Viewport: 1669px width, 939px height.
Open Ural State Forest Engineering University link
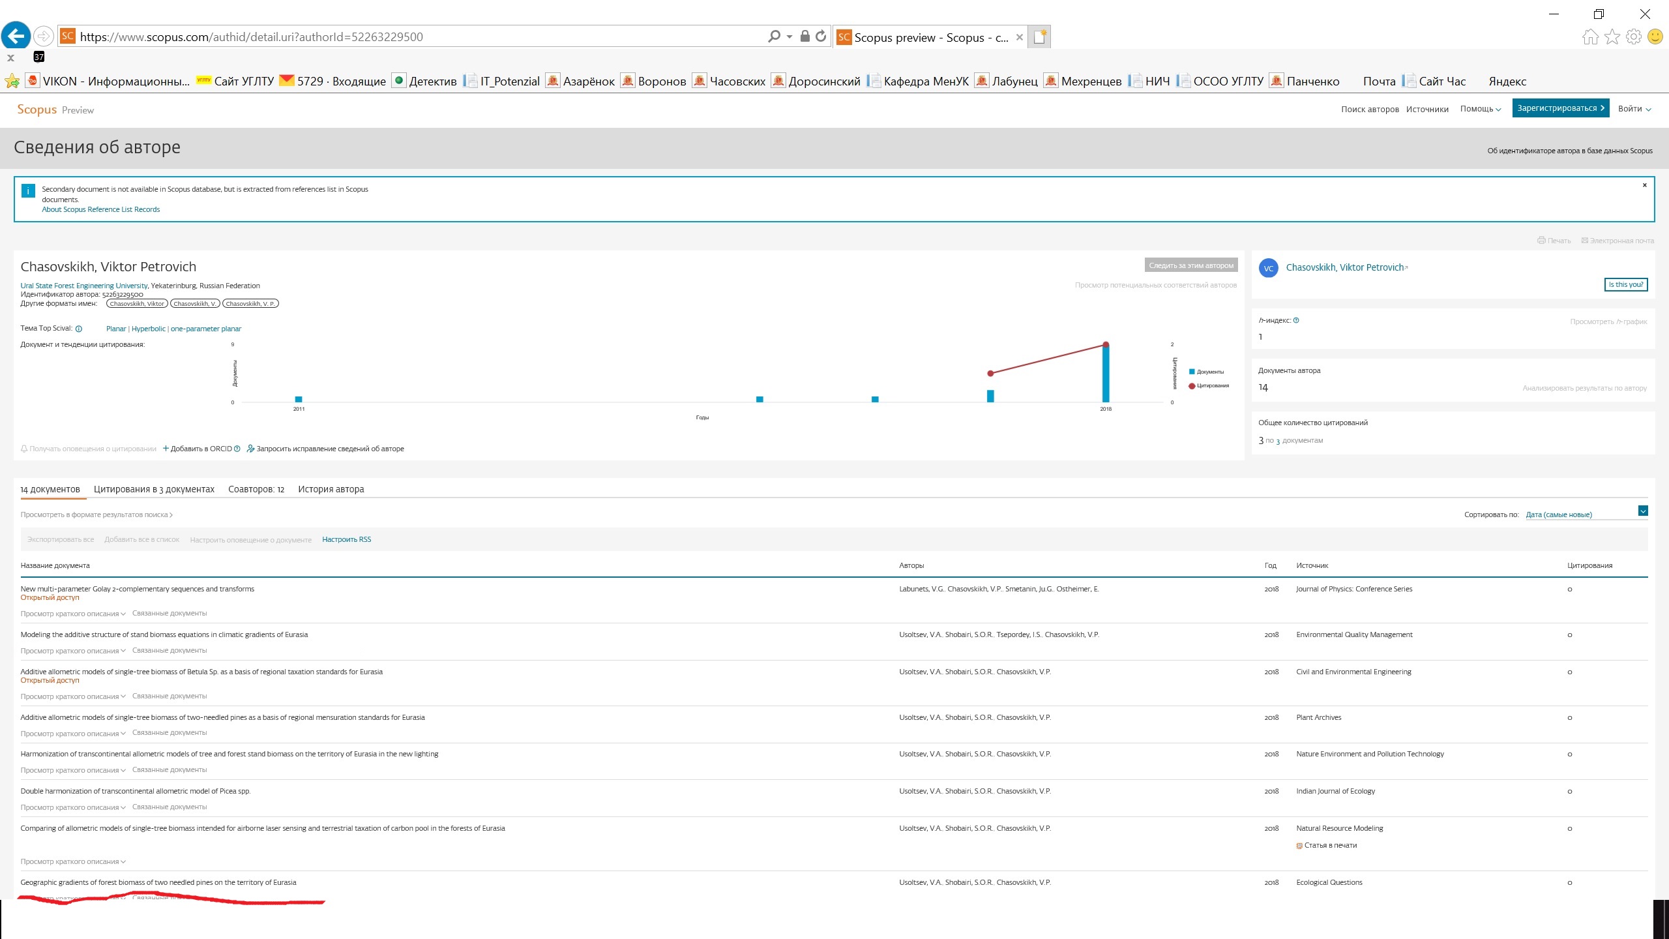[x=84, y=286]
